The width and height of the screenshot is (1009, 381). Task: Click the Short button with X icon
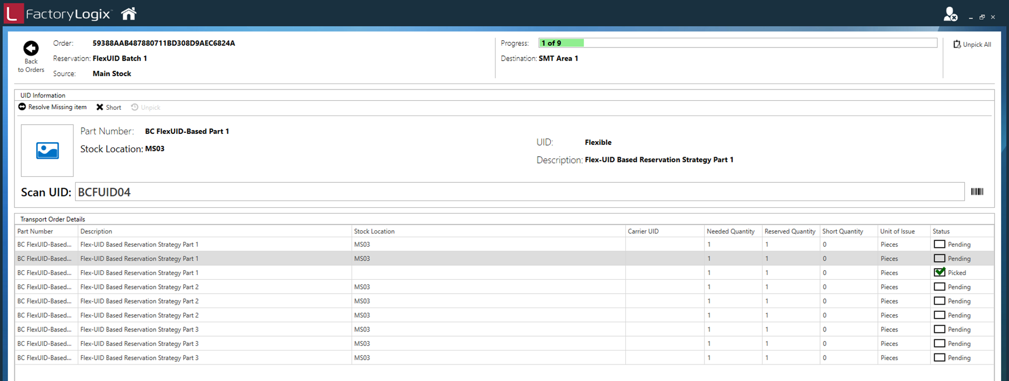109,107
